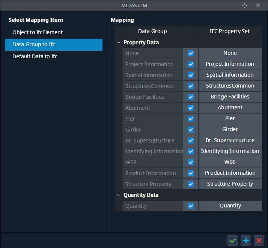Viewport: 268px width, 248px height.
Task: Select Object to IfcElement mapping item
Action: (54, 32)
